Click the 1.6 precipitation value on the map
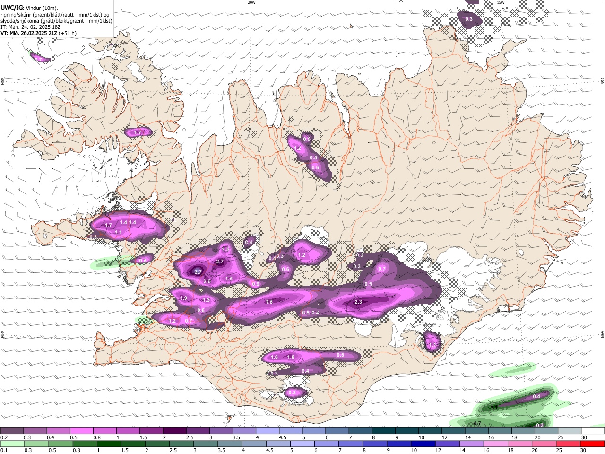The image size is (605, 454). (274, 357)
